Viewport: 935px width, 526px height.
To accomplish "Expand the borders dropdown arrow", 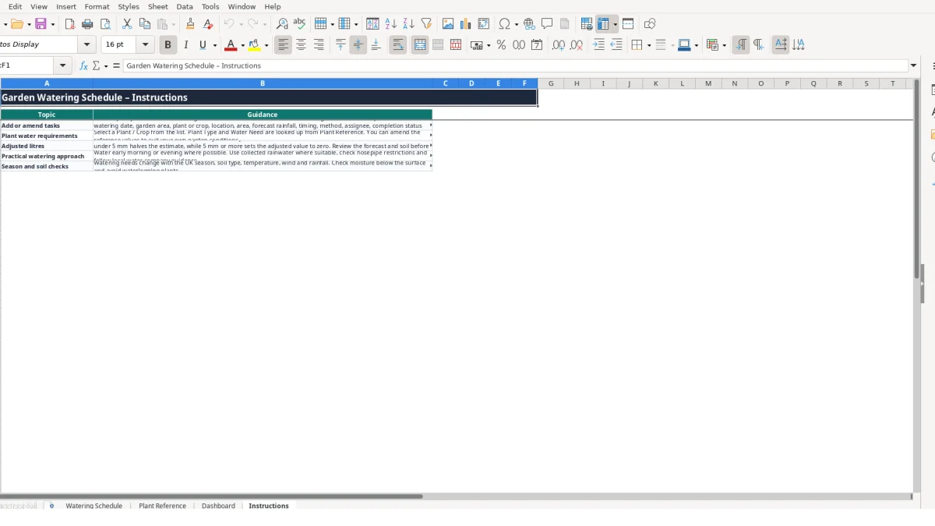I will [648, 45].
